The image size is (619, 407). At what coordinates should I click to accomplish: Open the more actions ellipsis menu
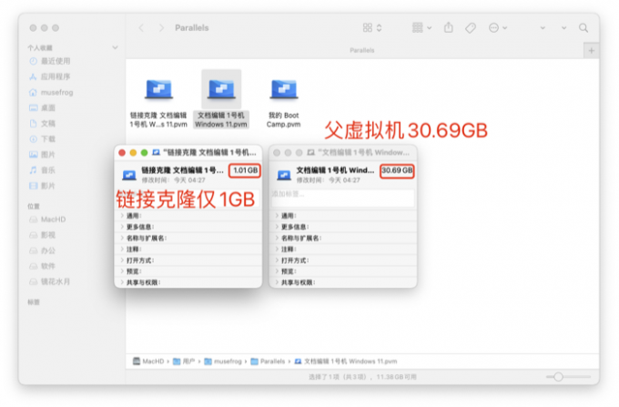pyautogui.click(x=498, y=27)
